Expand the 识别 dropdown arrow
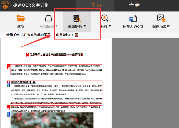 [110, 26]
